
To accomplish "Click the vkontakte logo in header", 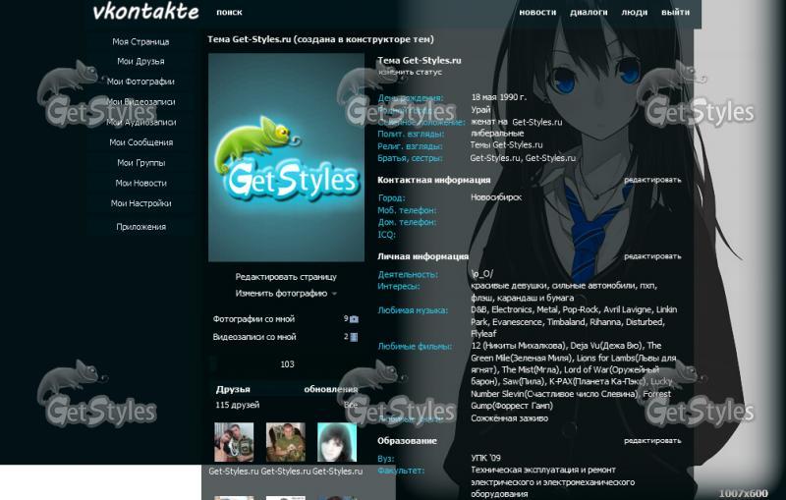I will [x=144, y=13].
